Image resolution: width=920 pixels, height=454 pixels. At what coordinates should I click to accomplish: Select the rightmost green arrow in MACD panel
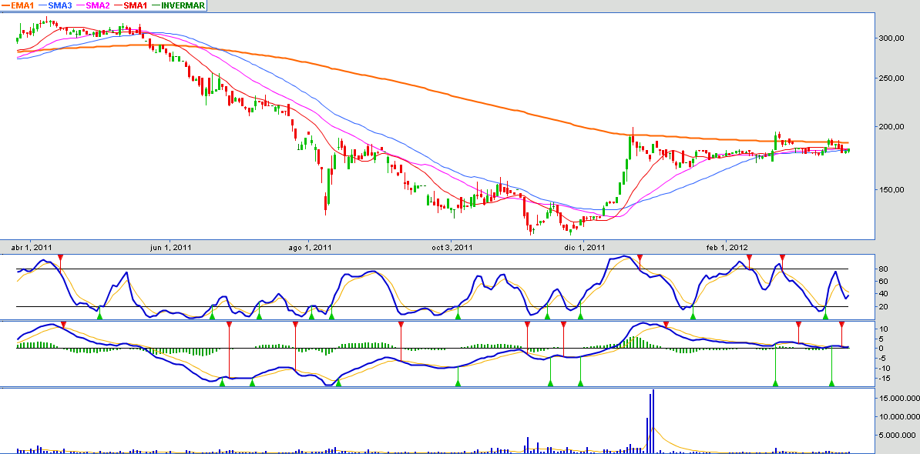click(832, 382)
